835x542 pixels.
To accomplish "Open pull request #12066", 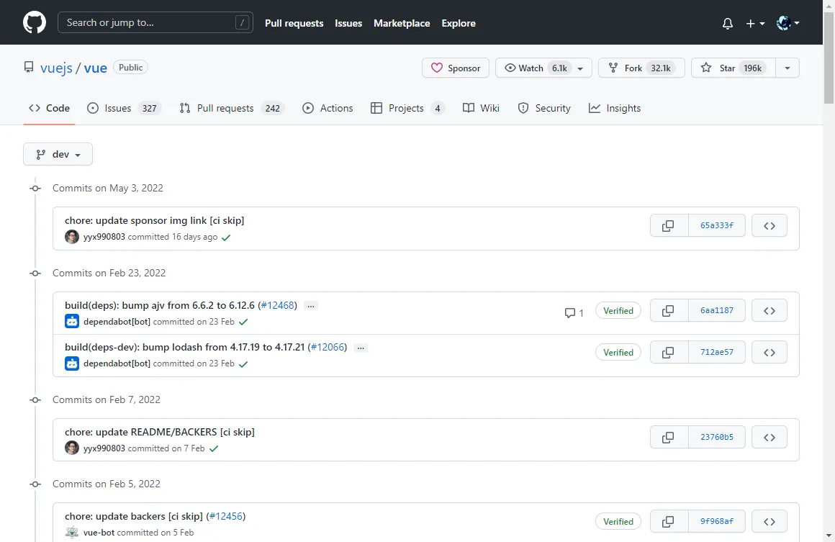I will 328,347.
